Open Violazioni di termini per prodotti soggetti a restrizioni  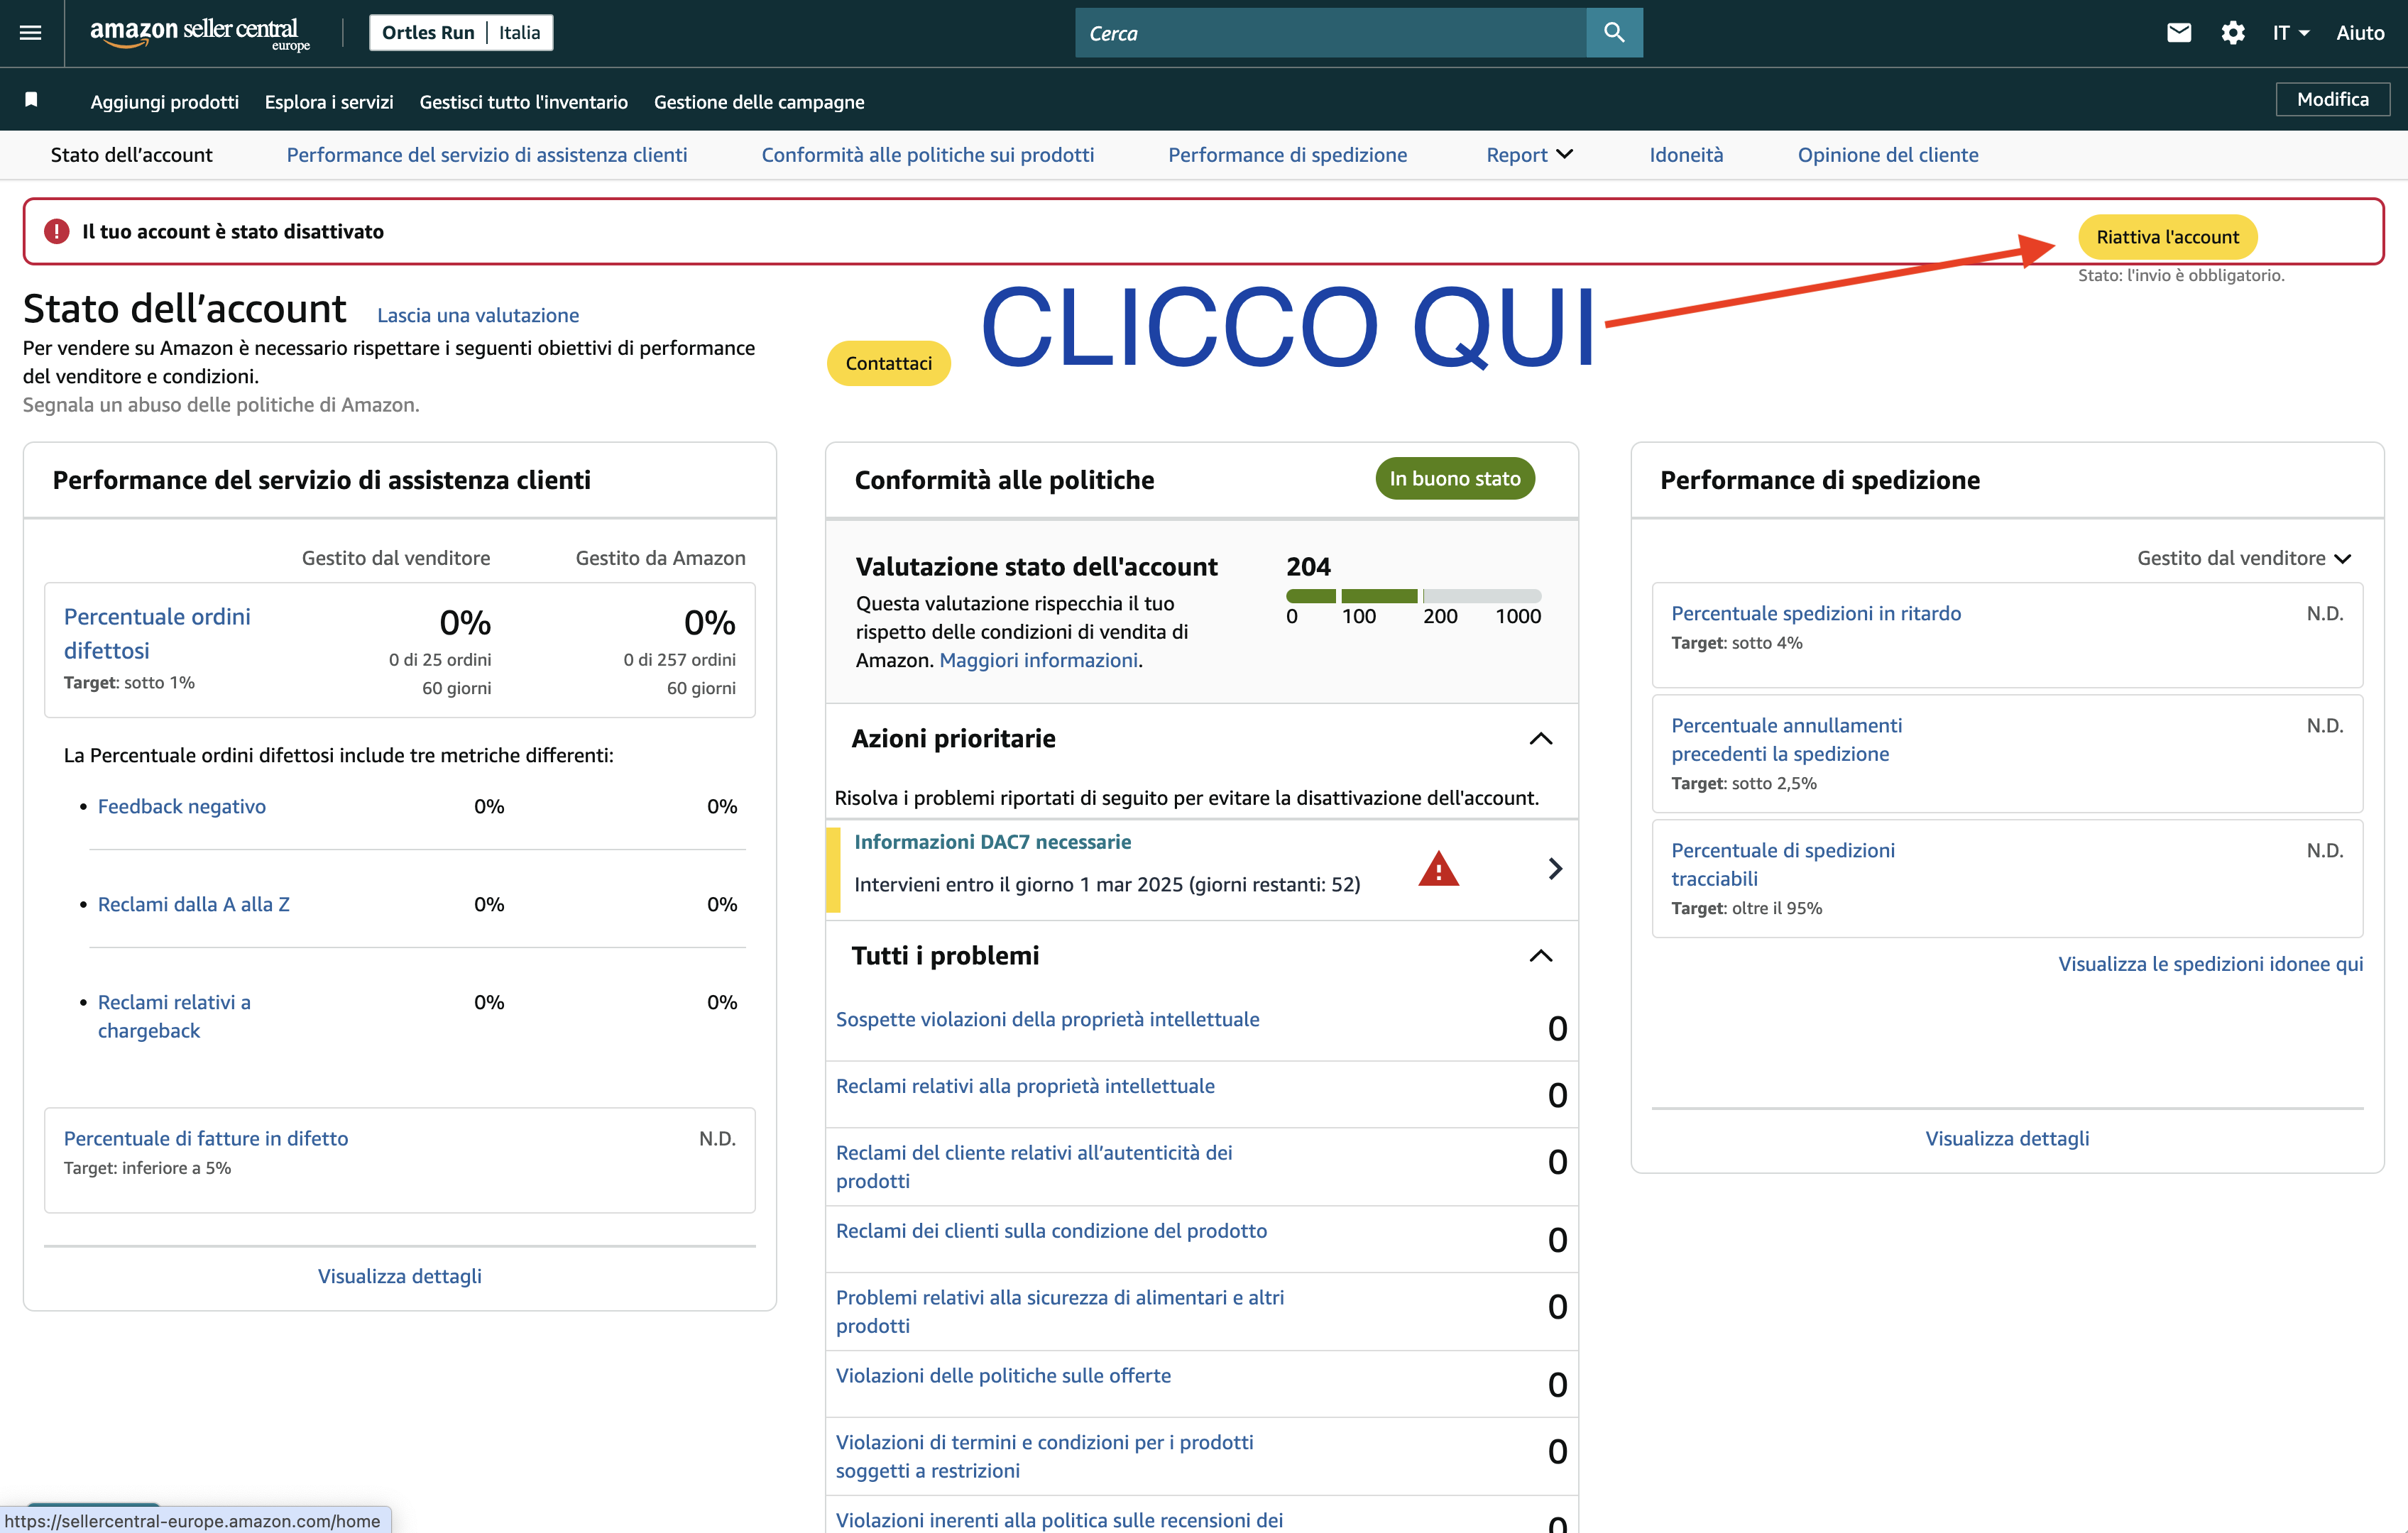1044,1456
